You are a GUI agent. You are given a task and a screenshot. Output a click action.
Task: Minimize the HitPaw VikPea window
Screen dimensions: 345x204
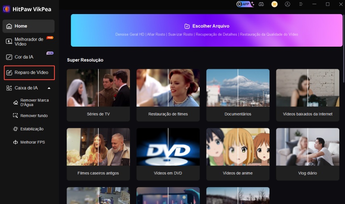tap(314, 4)
